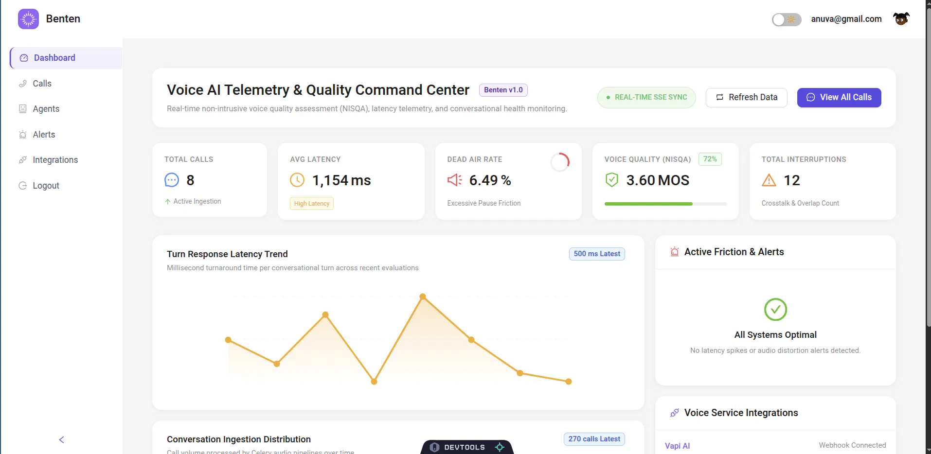Click the All Systems Optimal checkmark icon
Image resolution: width=931 pixels, height=454 pixels.
point(775,310)
